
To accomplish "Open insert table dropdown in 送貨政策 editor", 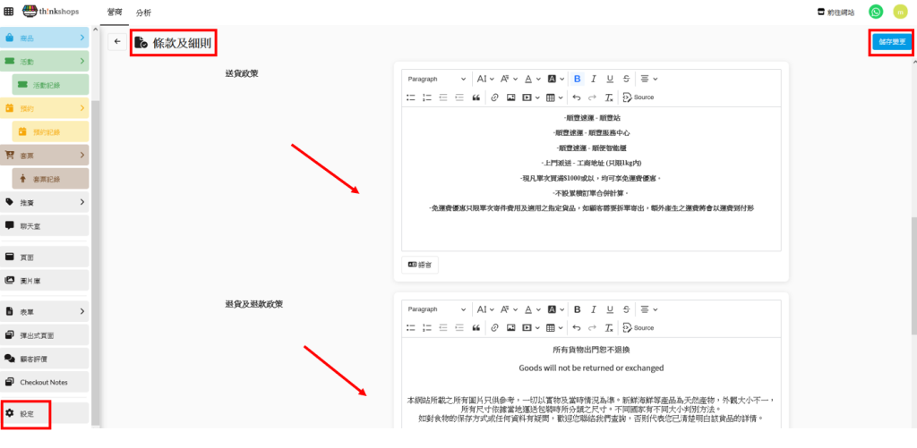I will click(x=553, y=97).
